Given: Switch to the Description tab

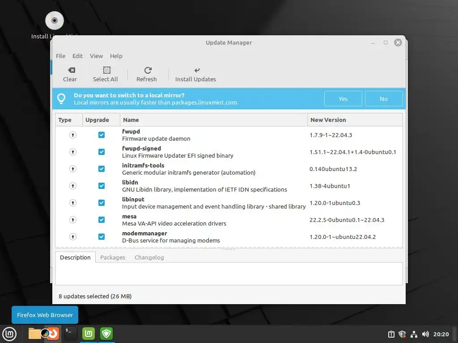Looking at the screenshot, I should click(x=75, y=257).
